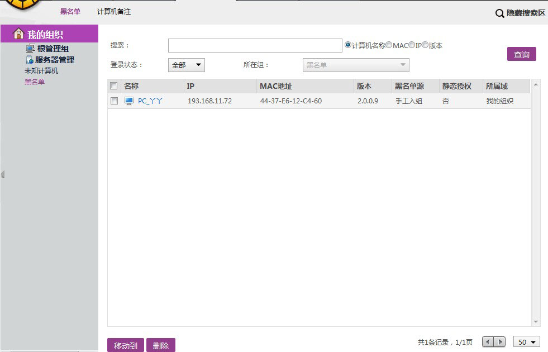Focus the 搜索 text input field
This screenshot has width=548, height=352.
click(255, 45)
